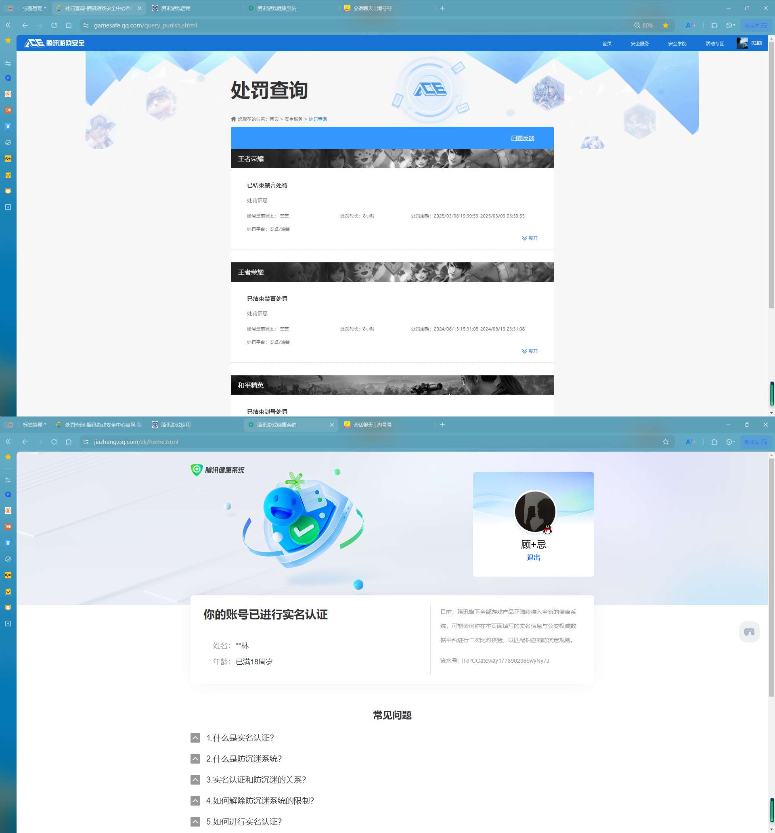Open favorites star in gamesafe.qq.com window sidebar
The height and width of the screenshot is (833, 775).
pos(8,40)
